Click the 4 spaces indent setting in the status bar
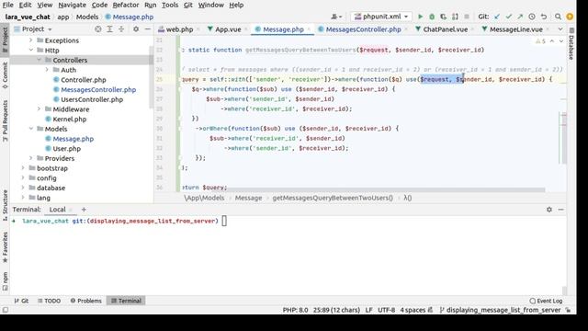Image resolution: width=588 pixels, height=331 pixels. [413, 310]
